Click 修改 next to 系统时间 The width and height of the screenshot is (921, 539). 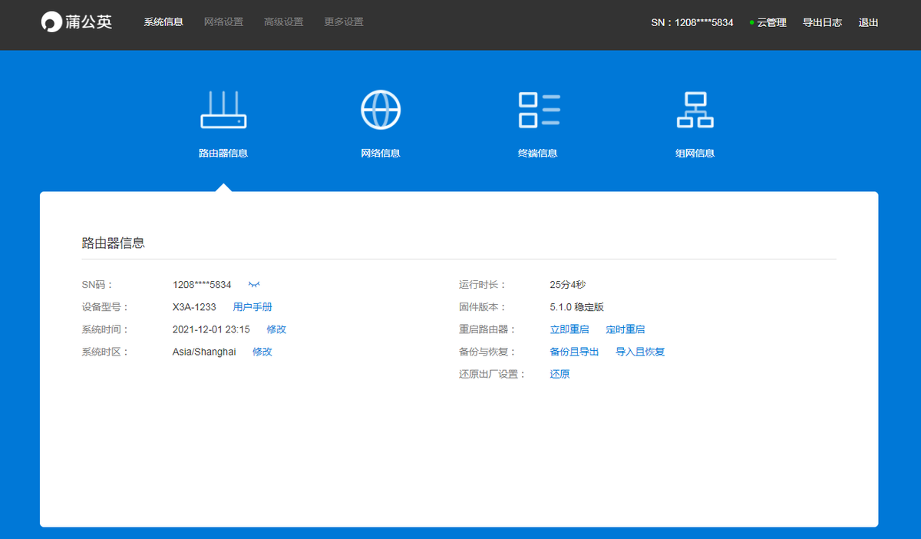click(x=276, y=329)
